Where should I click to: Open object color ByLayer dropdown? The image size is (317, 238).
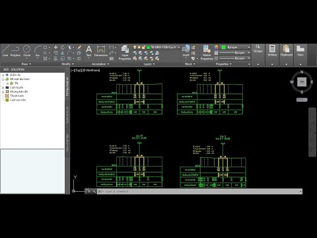[249, 48]
